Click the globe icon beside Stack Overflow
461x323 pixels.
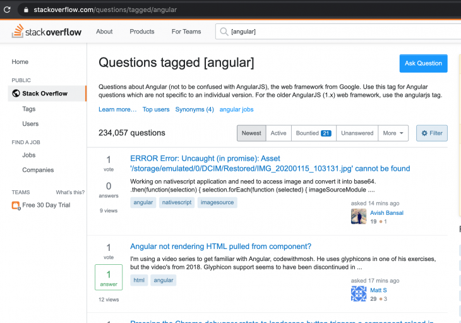(x=16, y=94)
